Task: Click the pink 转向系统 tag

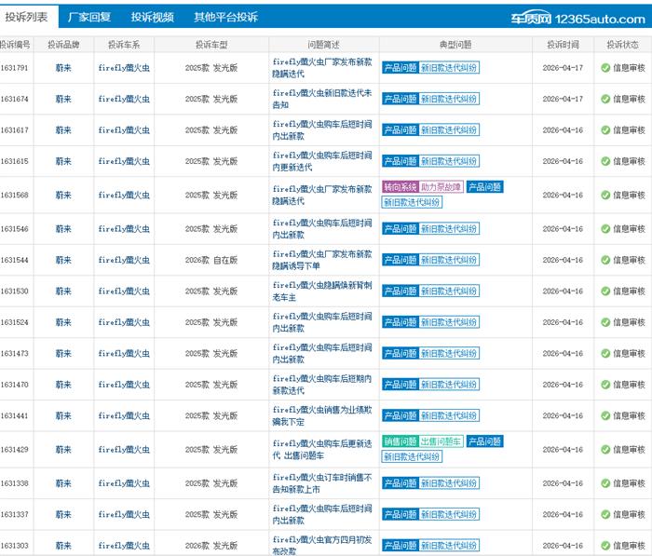Action: pos(400,187)
